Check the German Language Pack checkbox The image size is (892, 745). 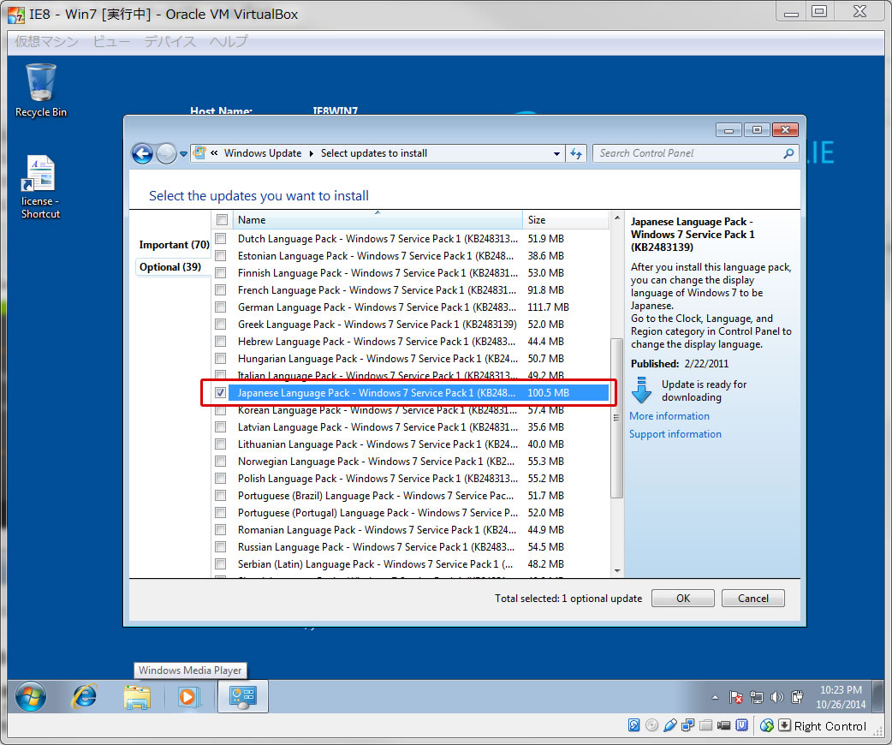tap(220, 307)
